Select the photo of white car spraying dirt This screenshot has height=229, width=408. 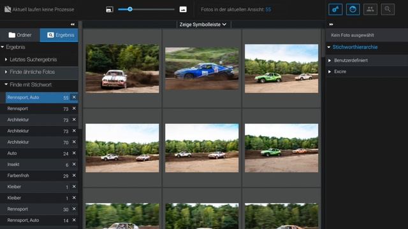[122, 68]
